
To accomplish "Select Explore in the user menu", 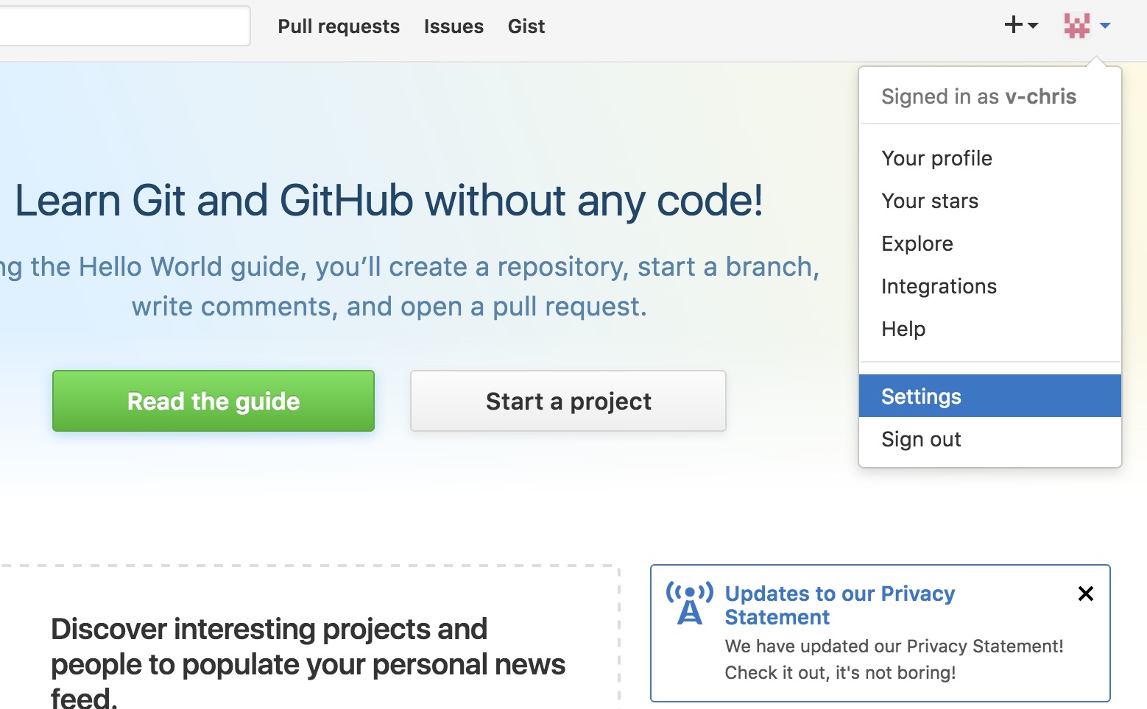I will point(989,243).
